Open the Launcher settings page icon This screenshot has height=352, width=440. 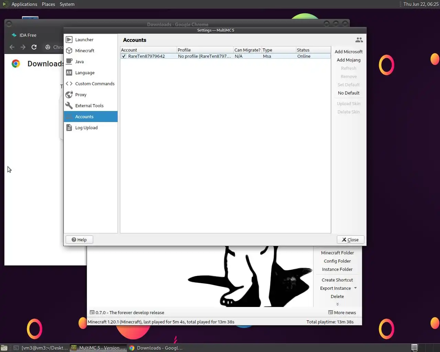click(69, 40)
